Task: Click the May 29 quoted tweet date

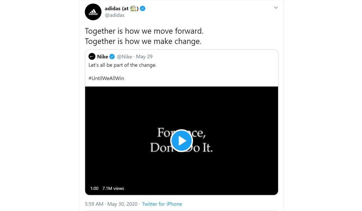Action: pos(144,56)
